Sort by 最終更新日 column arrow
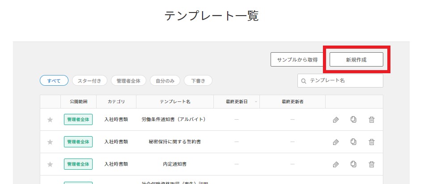The width and height of the screenshot is (424, 184). tap(256, 102)
